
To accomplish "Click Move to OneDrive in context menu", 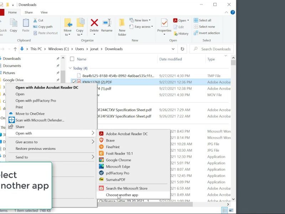I will pyautogui.click(x=51, y=113).
